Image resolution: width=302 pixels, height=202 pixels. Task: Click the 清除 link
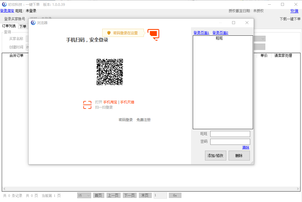[x=246, y=147]
